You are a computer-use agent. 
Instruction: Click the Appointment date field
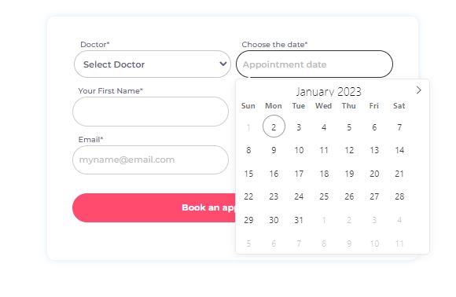(314, 64)
